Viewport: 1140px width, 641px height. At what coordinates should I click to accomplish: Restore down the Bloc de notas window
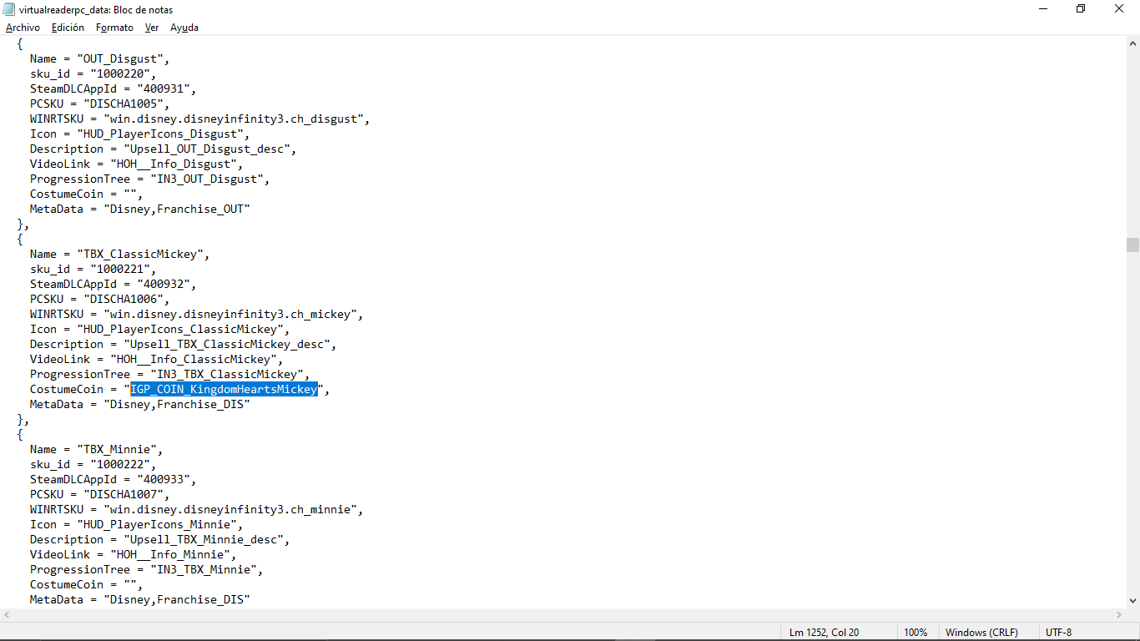click(x=1081, y=9)
